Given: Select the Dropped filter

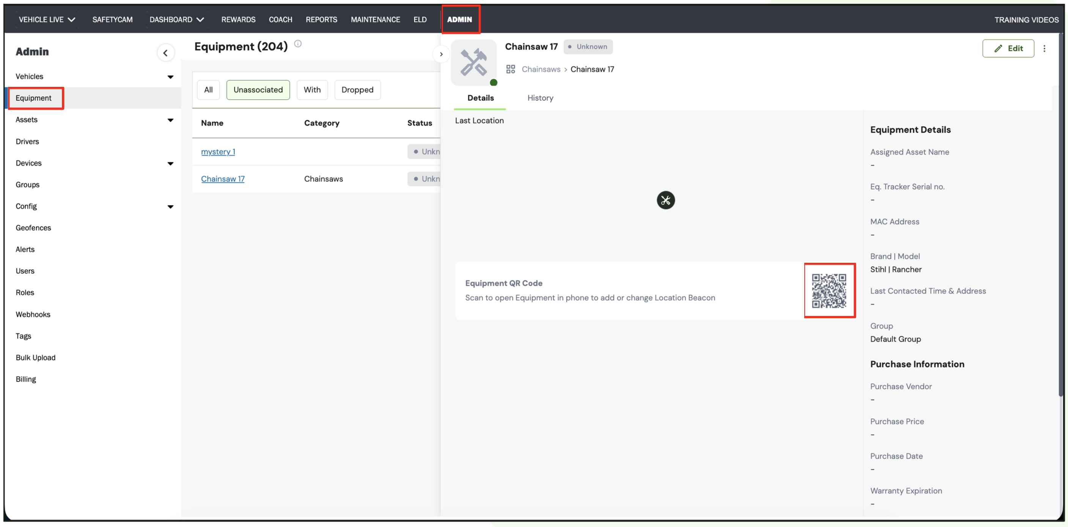Looking at the screenshot, I should click(x=357, y=90).
